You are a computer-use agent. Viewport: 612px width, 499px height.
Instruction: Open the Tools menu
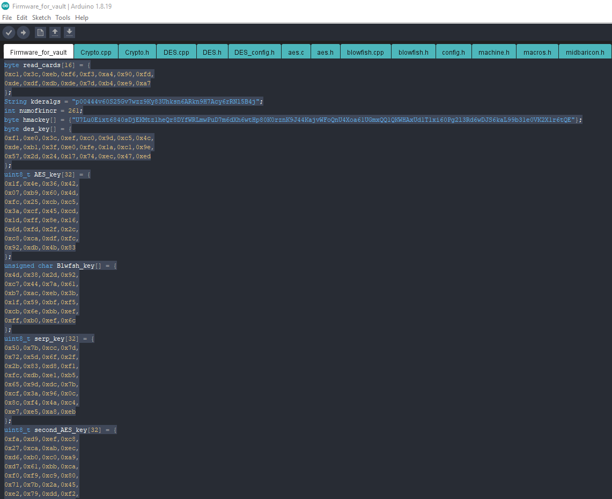pyautogui.click(x=62, y=18)
